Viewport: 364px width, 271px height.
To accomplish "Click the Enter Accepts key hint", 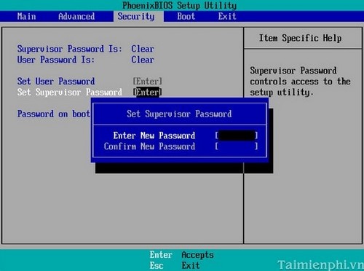I will 181,255.
